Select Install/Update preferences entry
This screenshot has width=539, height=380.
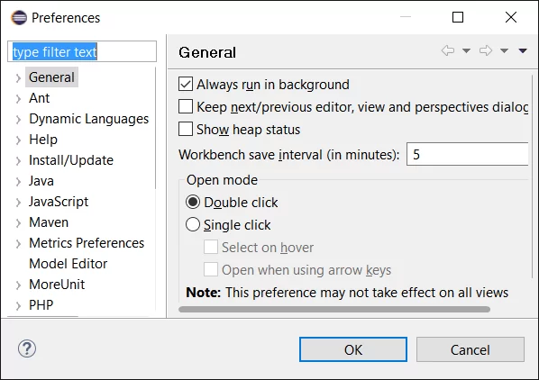pos(71,160)
